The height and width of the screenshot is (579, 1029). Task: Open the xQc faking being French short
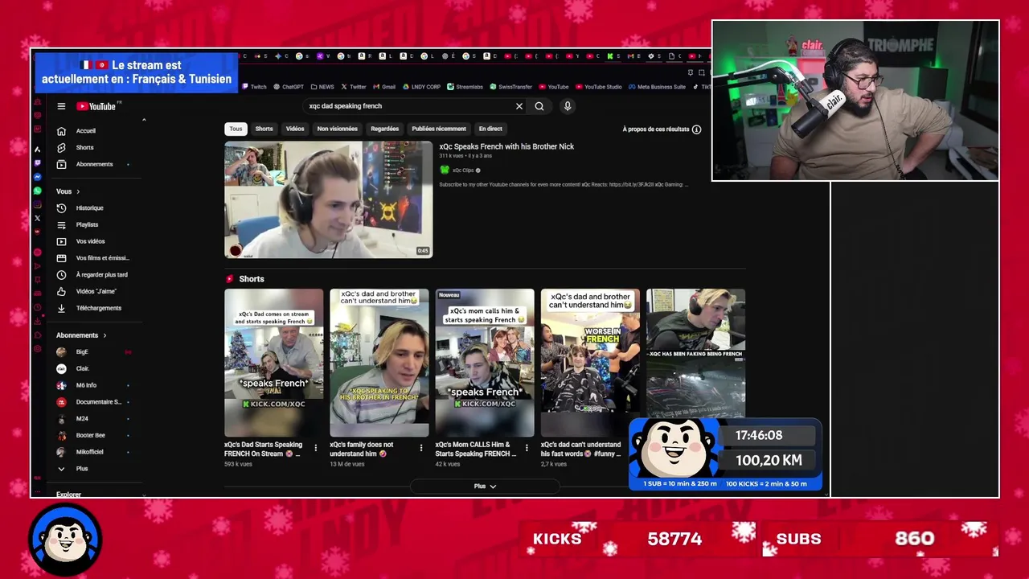pos(695,354)
